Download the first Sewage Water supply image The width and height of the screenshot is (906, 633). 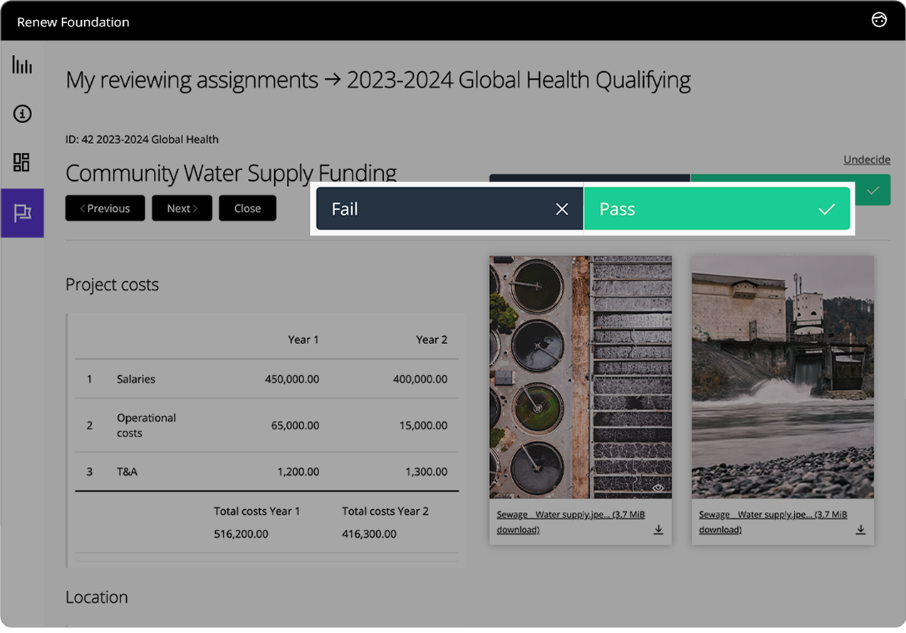click(658, 530)
